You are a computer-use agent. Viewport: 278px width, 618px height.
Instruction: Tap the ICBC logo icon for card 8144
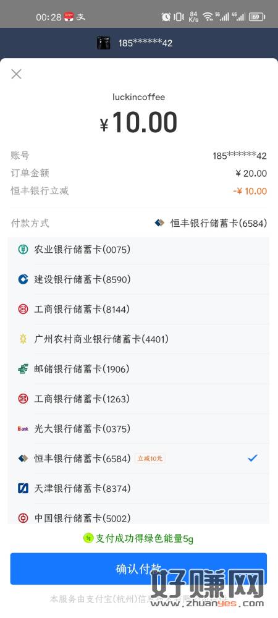click(x=23, y=309)
